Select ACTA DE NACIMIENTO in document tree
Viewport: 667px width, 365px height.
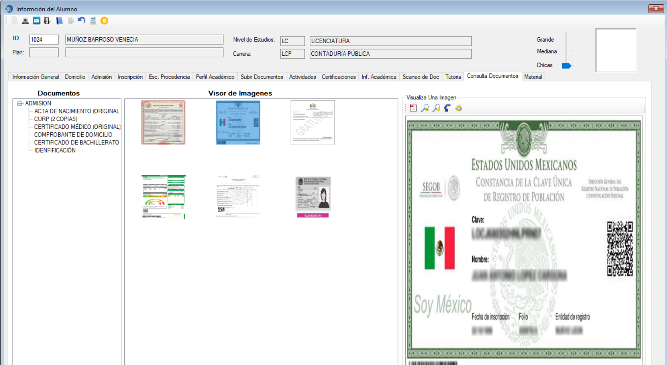pyautogui.click(x=77, y=111)
